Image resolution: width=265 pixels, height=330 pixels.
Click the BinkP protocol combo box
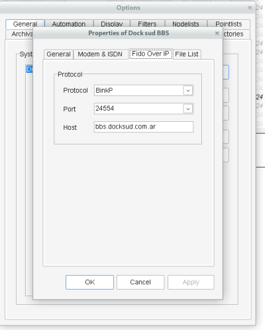click(144, 90)
